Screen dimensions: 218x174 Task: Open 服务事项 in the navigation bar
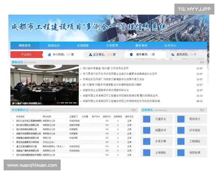[x=141, y=45]
